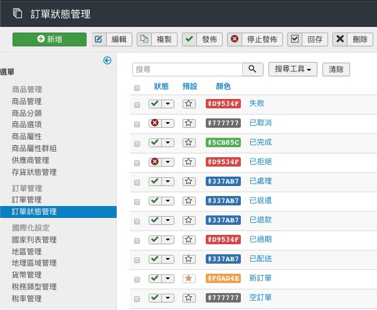This screenshot has width=377, height=310.
Task: Set 失敗 as default via its star icon
Action: [188, 104]
